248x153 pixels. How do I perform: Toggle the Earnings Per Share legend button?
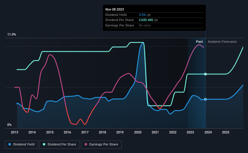point(101,145)
